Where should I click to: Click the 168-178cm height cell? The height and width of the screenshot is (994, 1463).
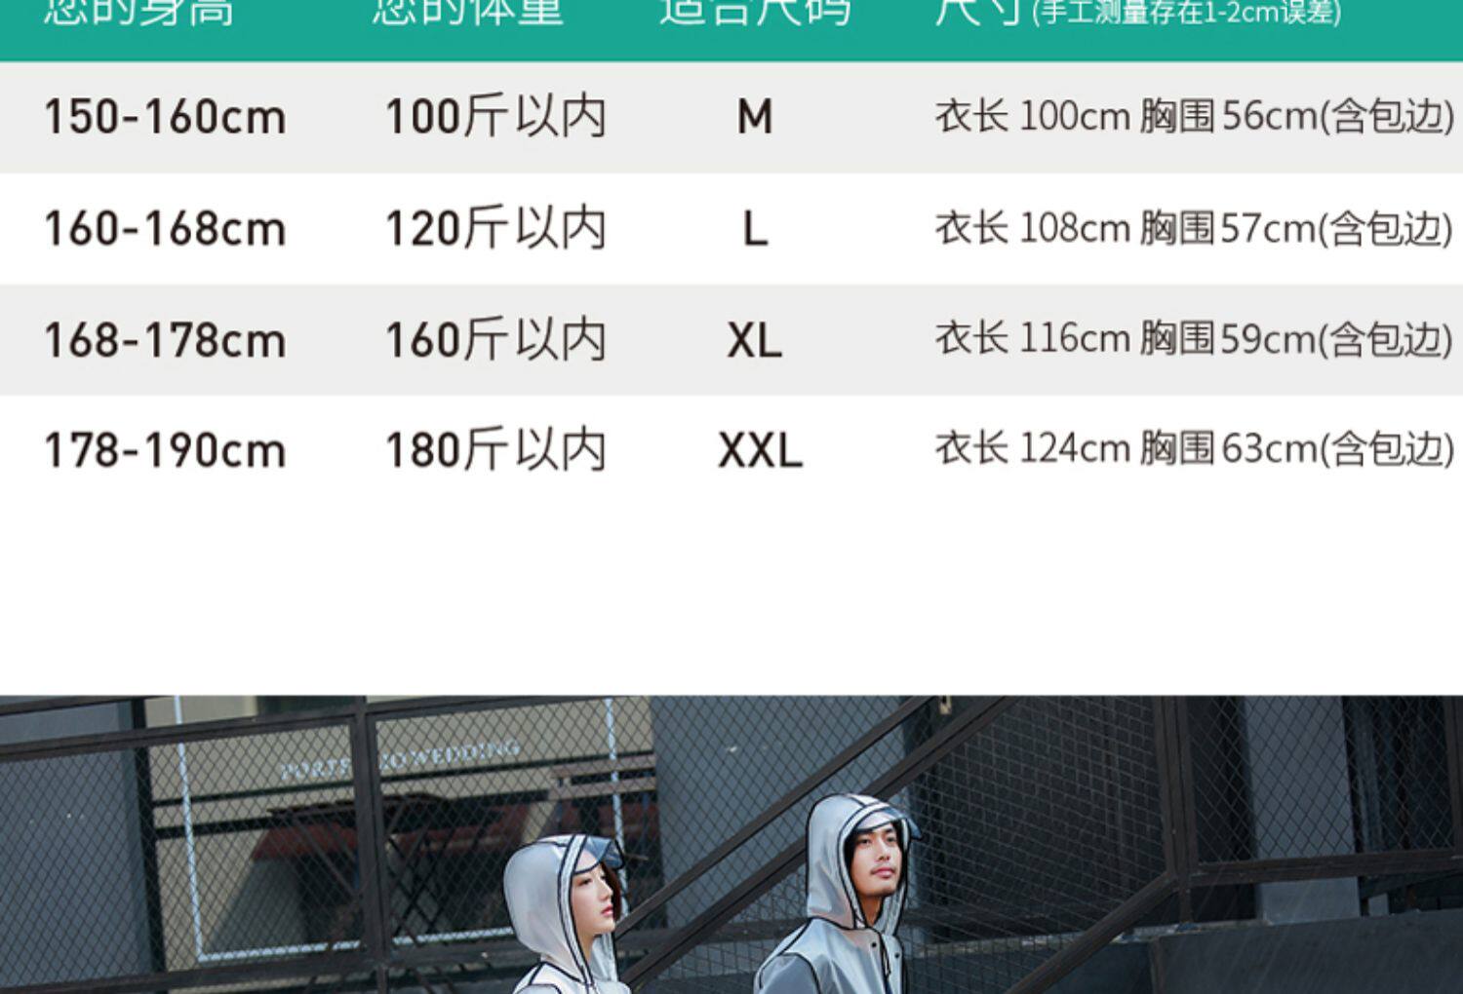click(x=165, y=340)
